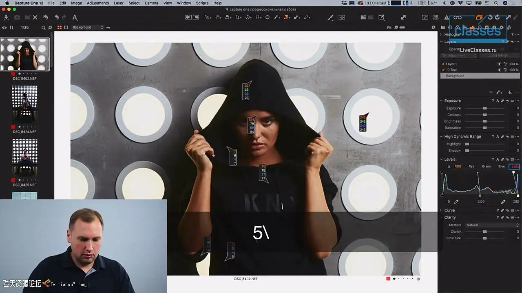This screenshot has height=293, width=522.
Task: Click Exposure panel auto adjust A button
Action: (x=498, y=101)
